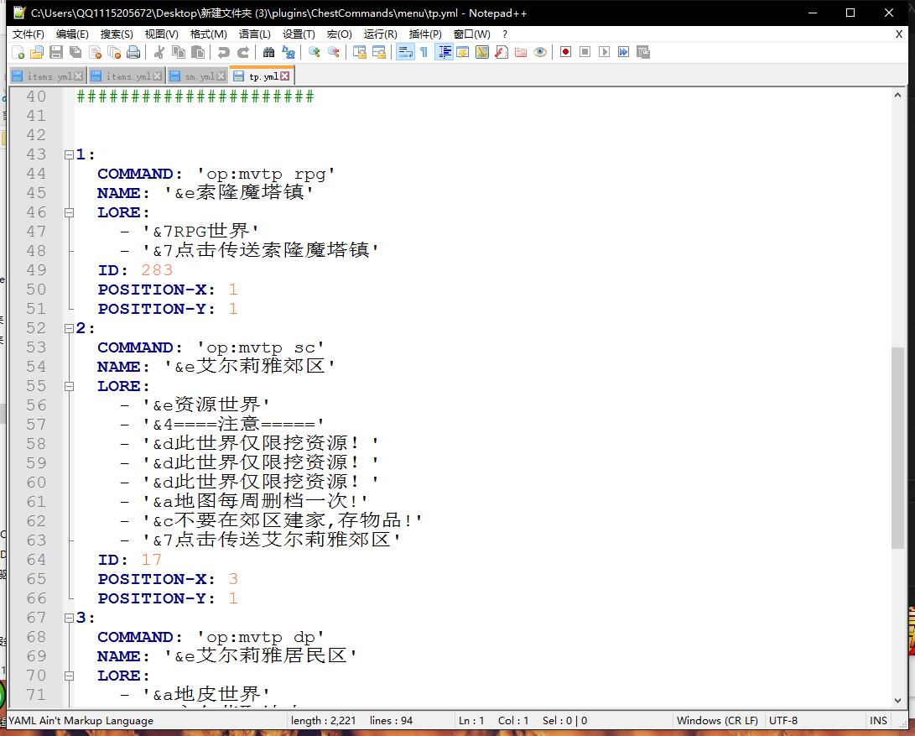Open the 搜索(S) menu
The image size is (915, 736).
click(117, 34)
